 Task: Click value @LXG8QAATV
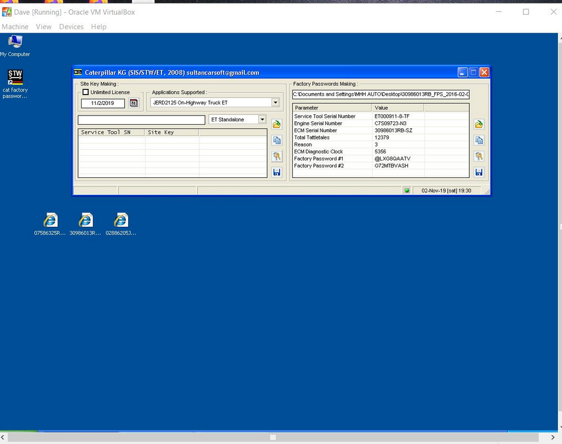tap(392, 159)
